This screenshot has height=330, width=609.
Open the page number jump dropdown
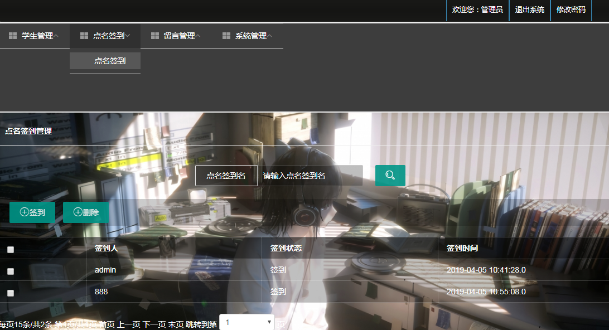pos(247,322)
